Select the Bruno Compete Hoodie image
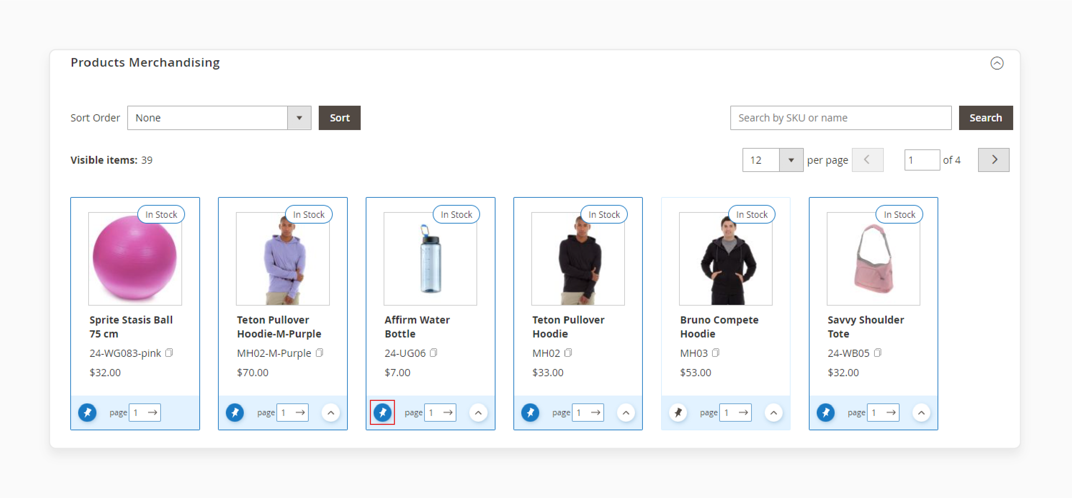Image resolution: width=1072 pixels, height=498 pixels. pyautogui.click(x=726, y=259)
